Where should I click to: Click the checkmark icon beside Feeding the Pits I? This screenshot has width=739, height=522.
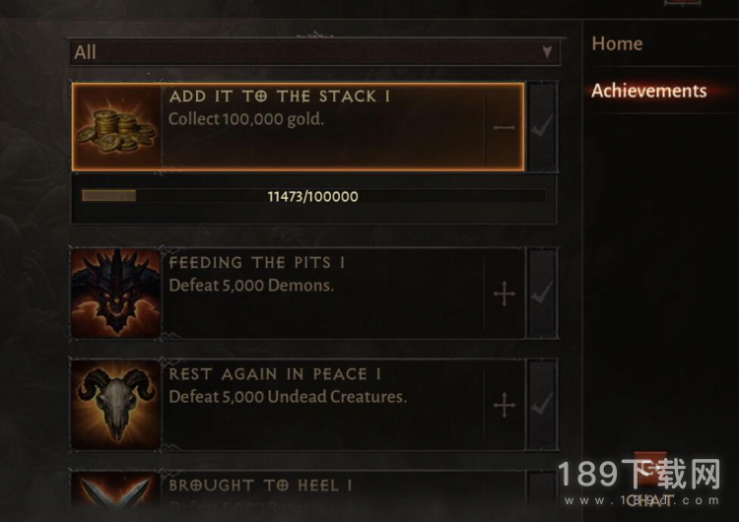point(542,294)
